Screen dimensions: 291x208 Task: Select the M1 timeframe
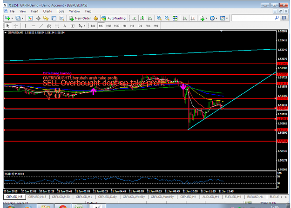tap(93, 26)
